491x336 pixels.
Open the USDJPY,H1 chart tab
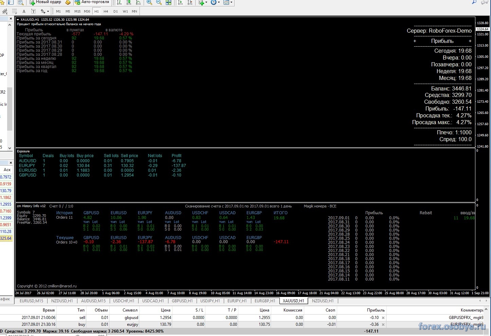point(210,301)
